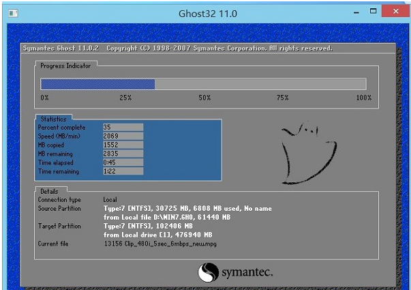Select the Speed (MB/min) value field
This screenshot has height=290, width=411.
click(x=123, y=136)
